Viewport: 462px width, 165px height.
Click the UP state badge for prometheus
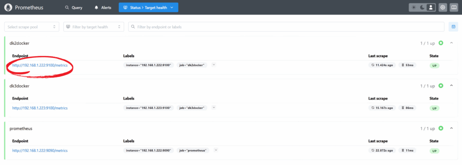(434, 151)
